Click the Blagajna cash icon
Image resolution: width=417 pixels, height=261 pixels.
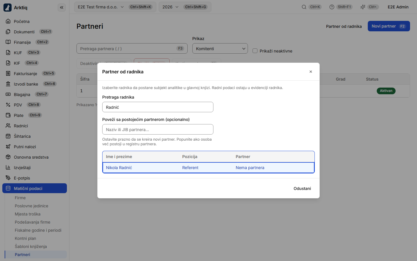pos(8,94)
